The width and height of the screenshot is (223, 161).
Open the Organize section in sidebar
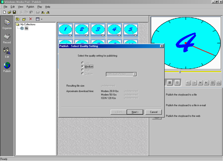pos(7,24)
